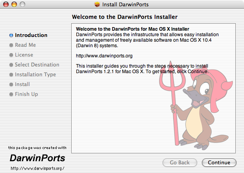Close the installer with red button

[6, 4]
